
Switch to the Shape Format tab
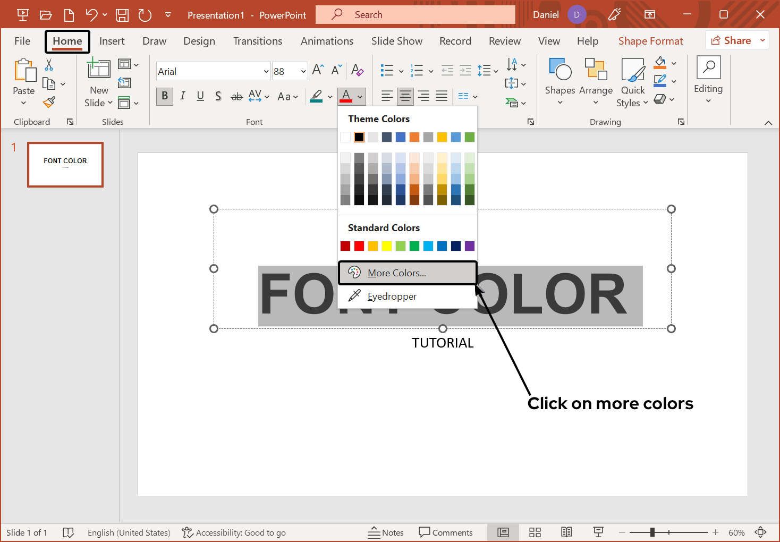[x=650, y=41]
